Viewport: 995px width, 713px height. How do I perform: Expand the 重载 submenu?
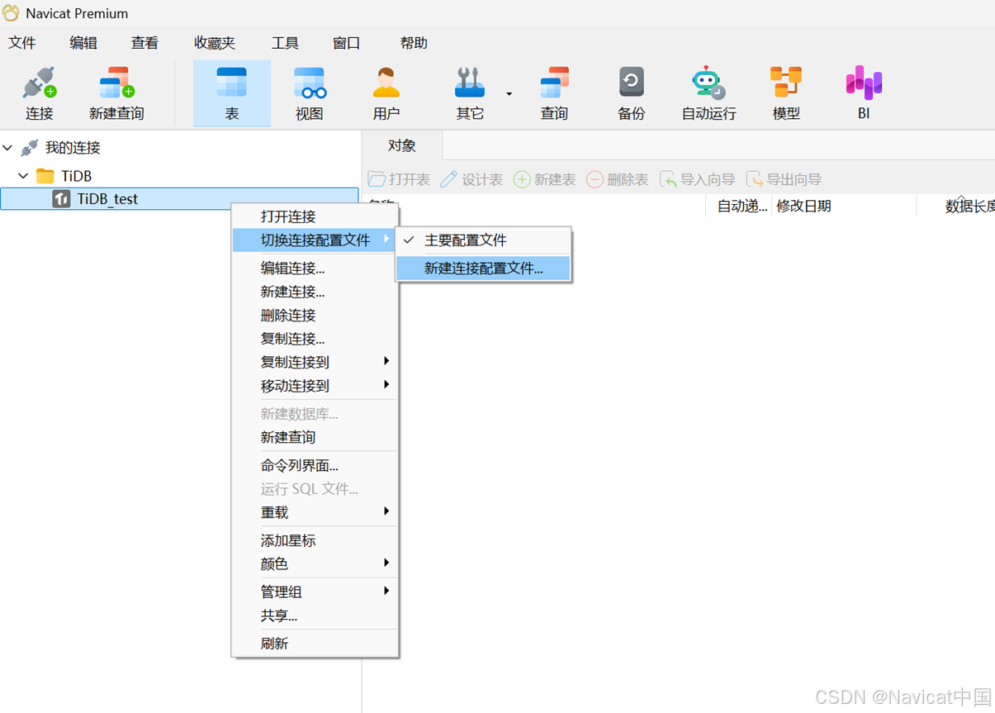315,512
